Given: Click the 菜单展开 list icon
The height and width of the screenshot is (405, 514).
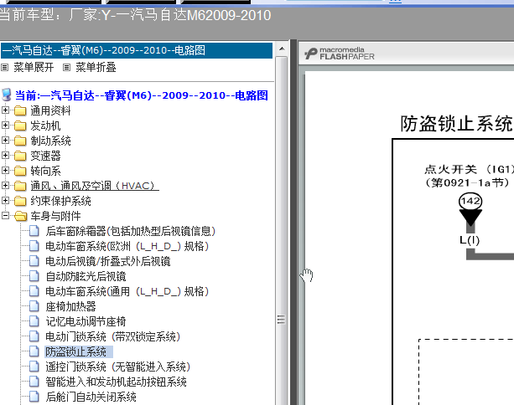Looking at the screenshot, I should click(x=4, y=68).
